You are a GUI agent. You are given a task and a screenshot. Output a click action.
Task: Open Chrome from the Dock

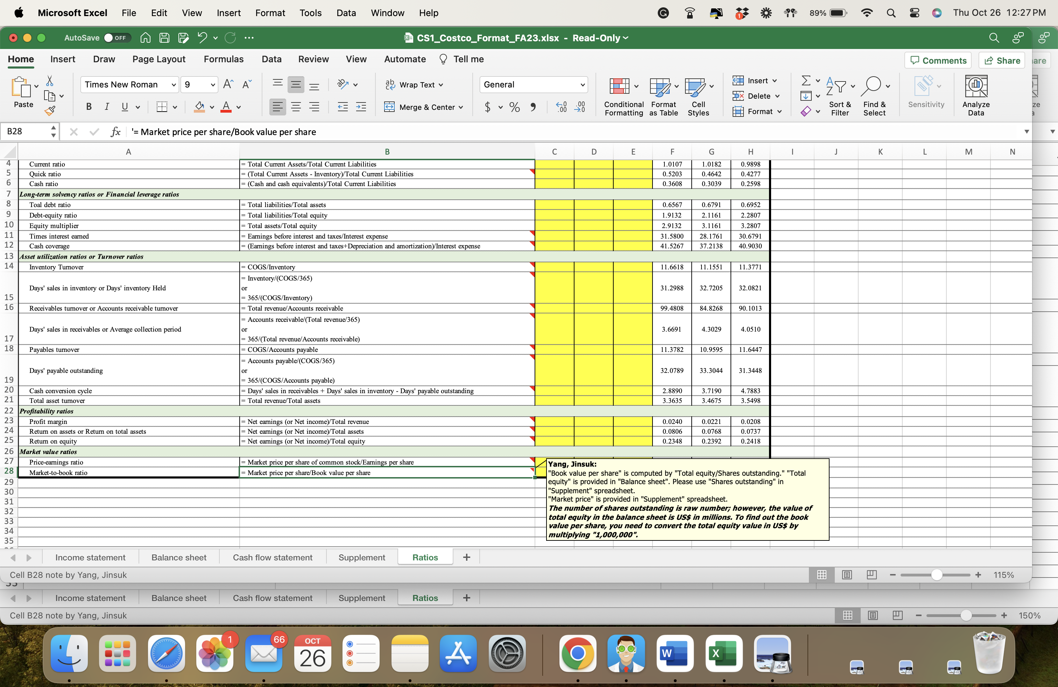click(x=577, y=653)
